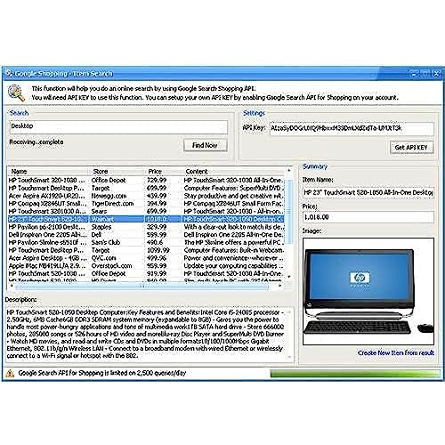Click the Find Now button
This screenshot has height=445, width=445.
point(206,145)
